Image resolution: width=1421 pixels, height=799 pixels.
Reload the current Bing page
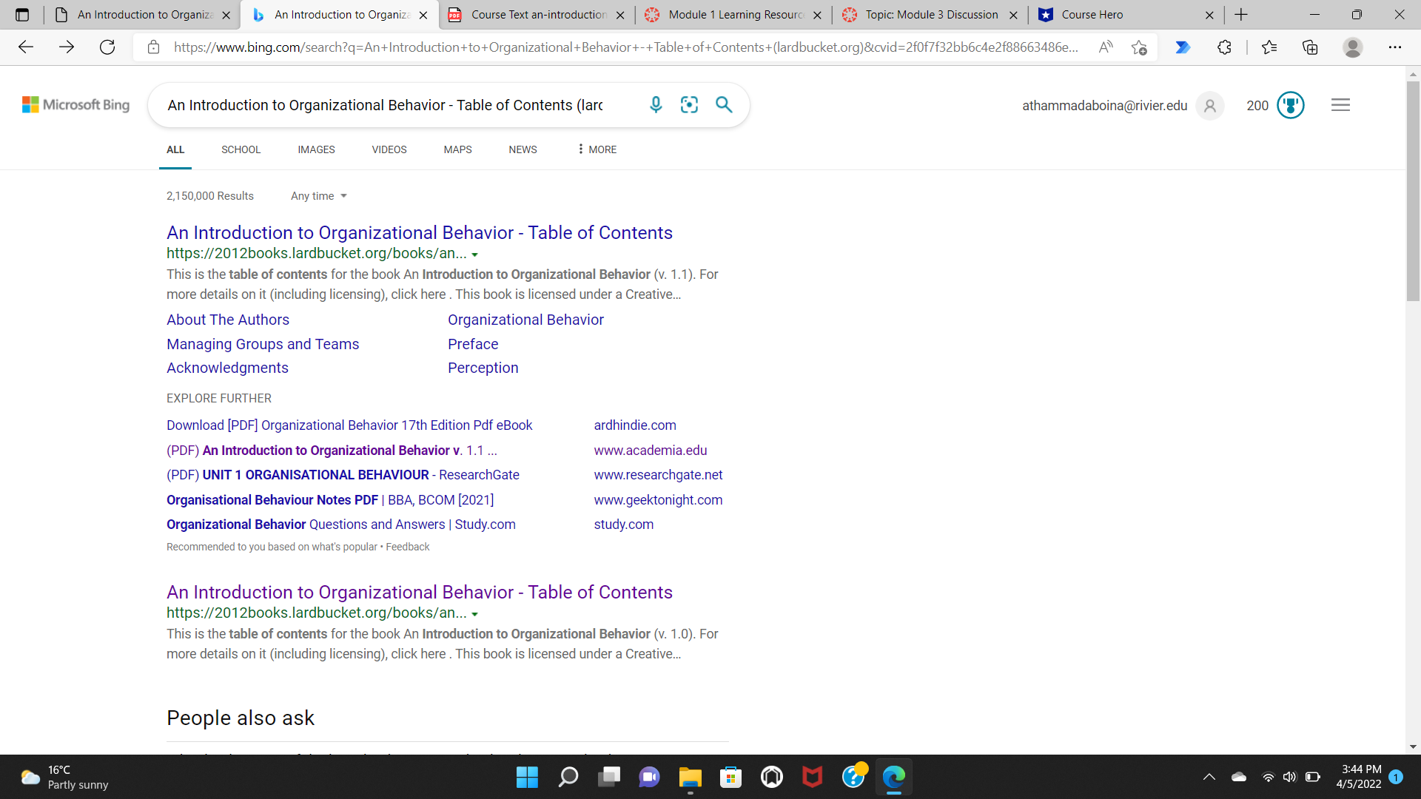(x=107, y=47)
